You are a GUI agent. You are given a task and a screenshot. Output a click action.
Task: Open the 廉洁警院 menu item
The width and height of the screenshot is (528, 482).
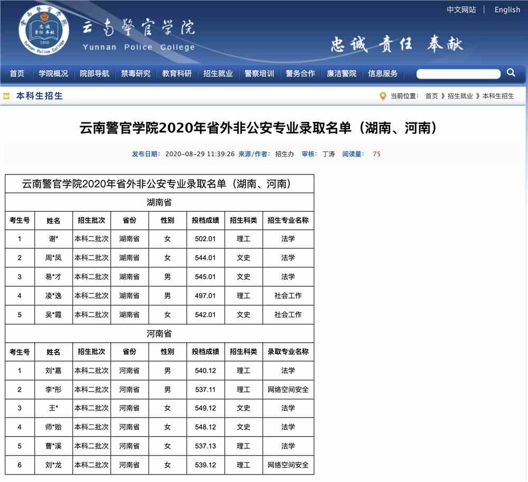(342, 73)
